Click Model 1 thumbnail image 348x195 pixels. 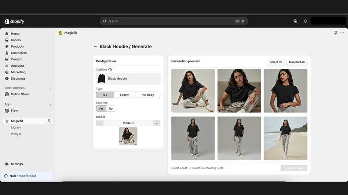coord(128,136)
